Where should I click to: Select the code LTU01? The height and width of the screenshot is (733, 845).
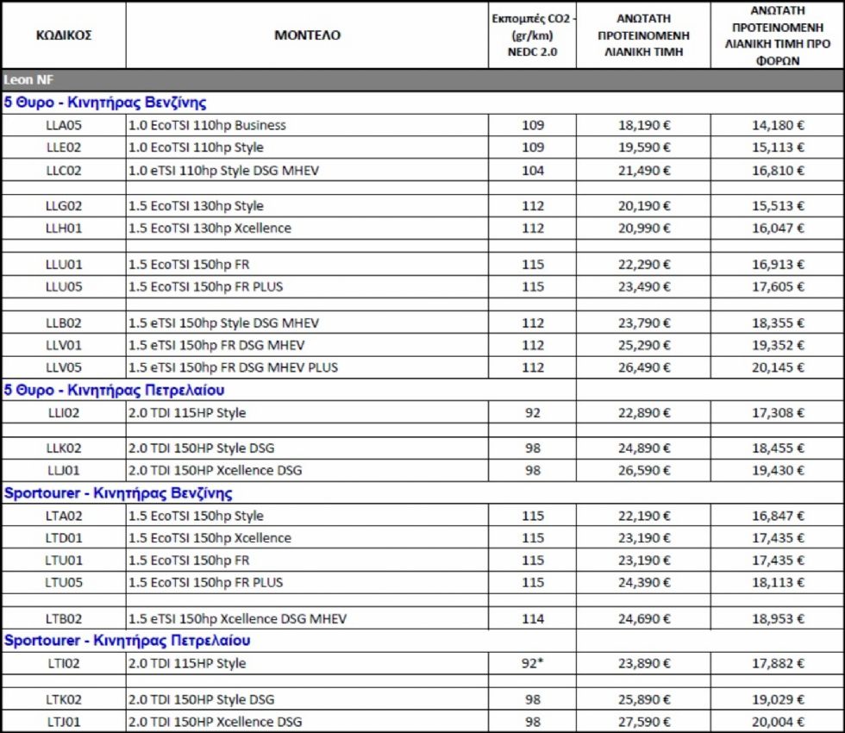click(x=64, y=561)
